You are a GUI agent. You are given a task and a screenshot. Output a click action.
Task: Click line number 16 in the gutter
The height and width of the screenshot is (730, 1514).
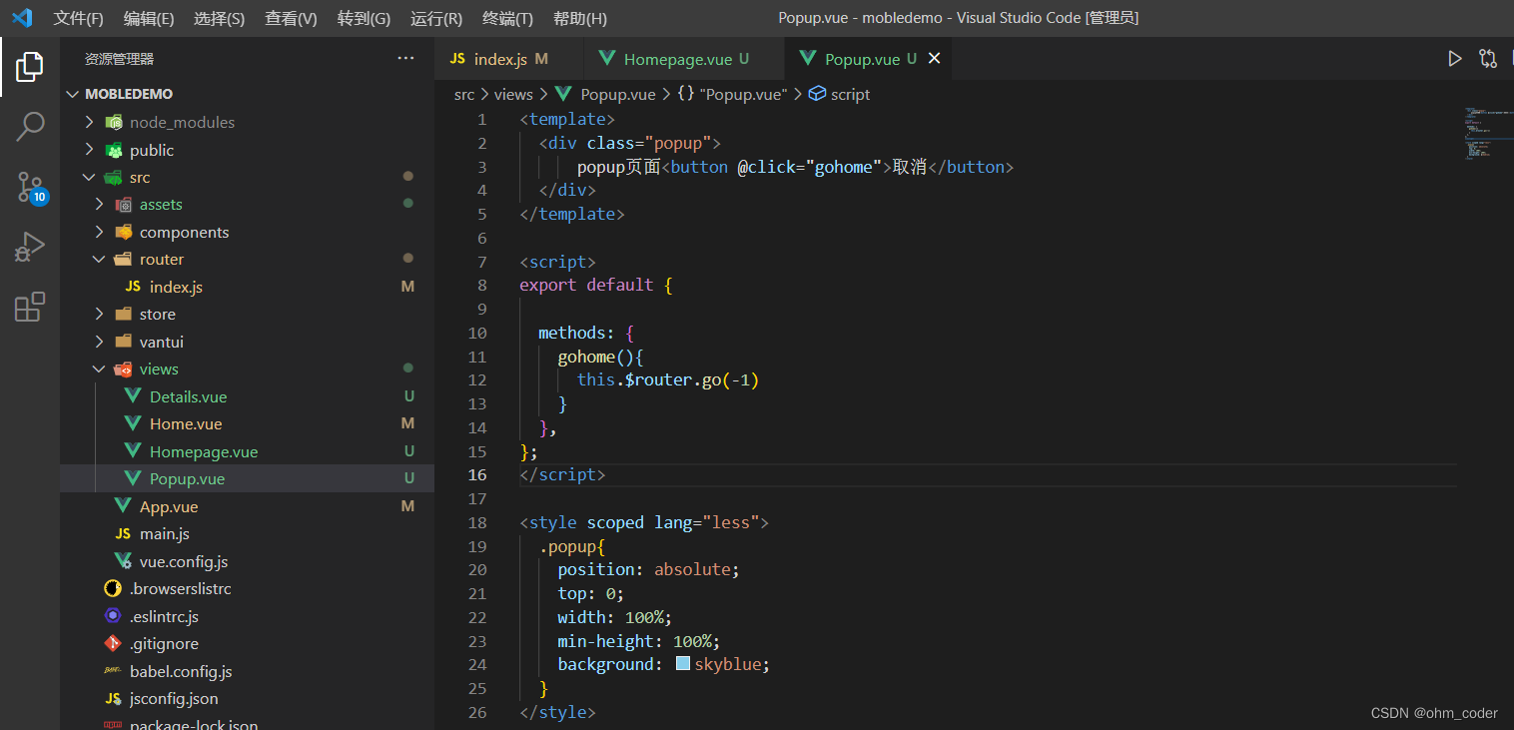click(x=477, y=474)
